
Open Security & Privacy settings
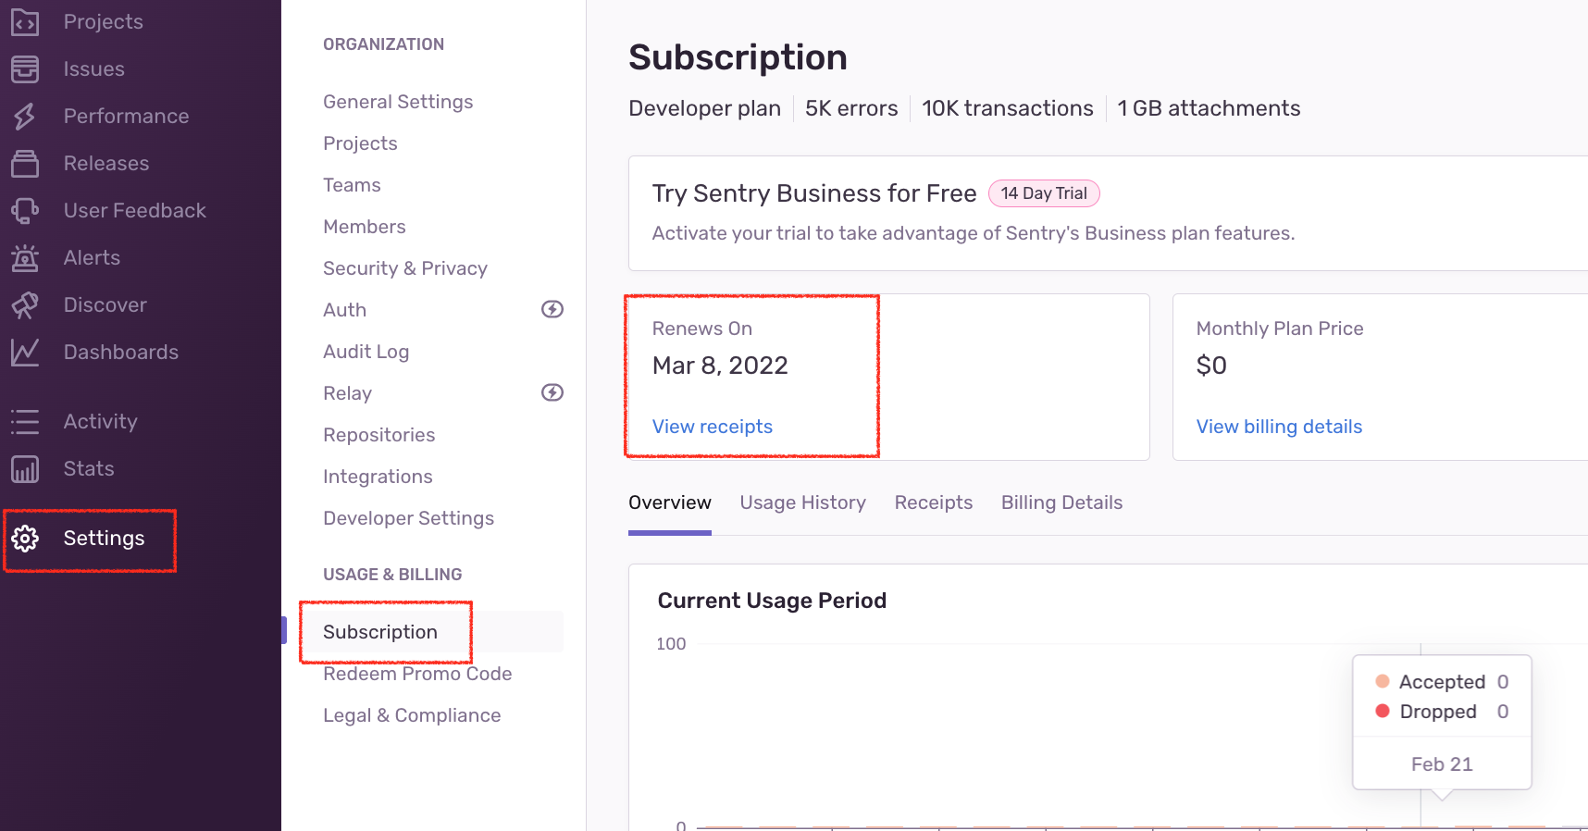click(x=404, y=268)
